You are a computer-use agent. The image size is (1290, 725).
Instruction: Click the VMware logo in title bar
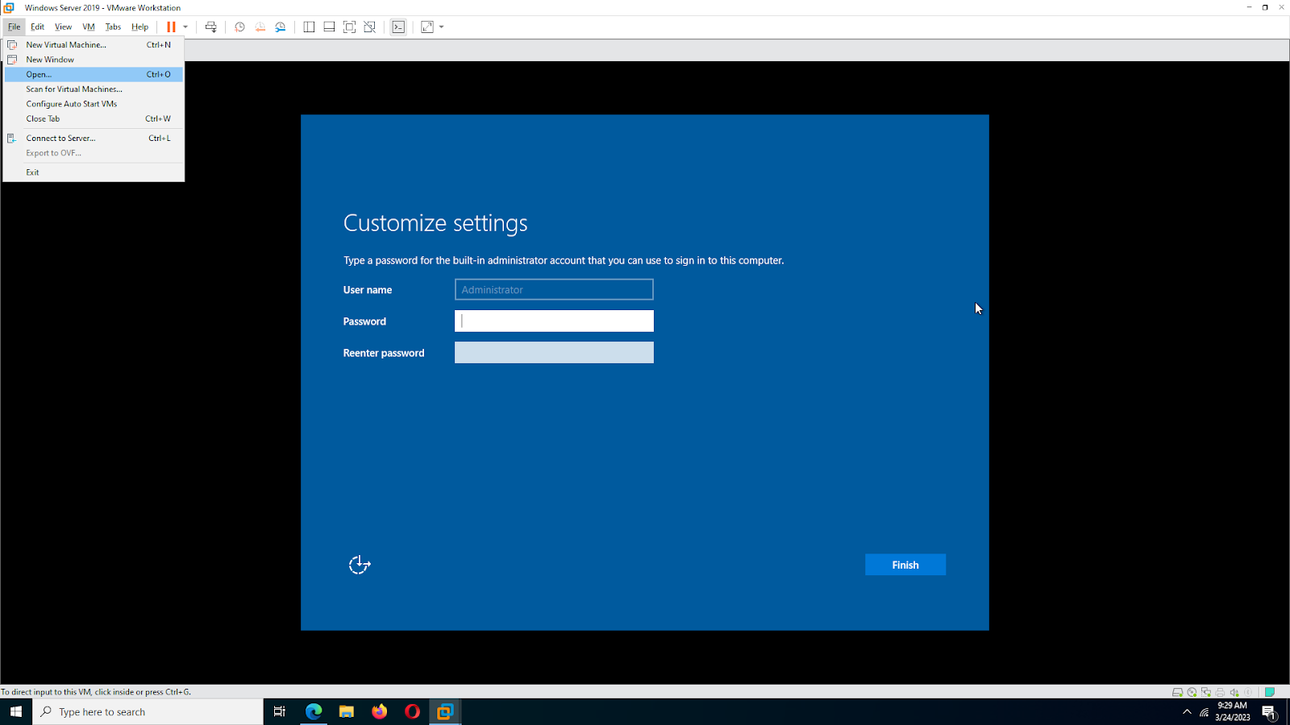9,7
